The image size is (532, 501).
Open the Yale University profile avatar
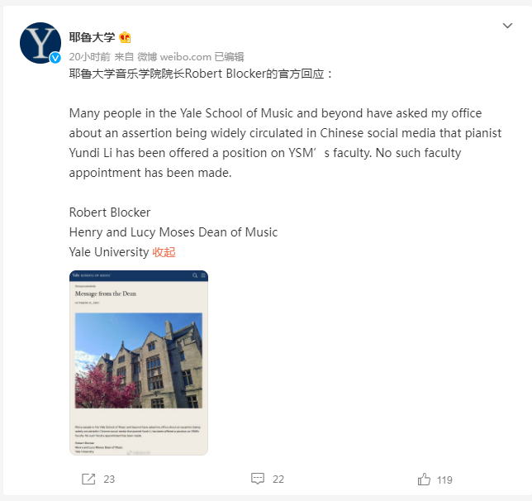40,43
